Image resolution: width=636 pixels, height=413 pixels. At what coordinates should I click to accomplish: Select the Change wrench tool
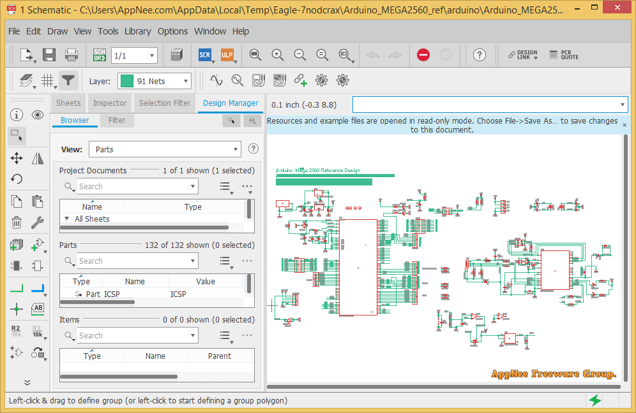[x=37, y=222]
